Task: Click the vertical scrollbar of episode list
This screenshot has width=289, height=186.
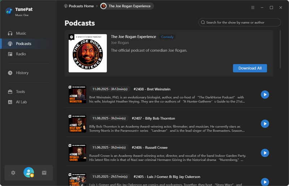Action: [x=280, y=49]
